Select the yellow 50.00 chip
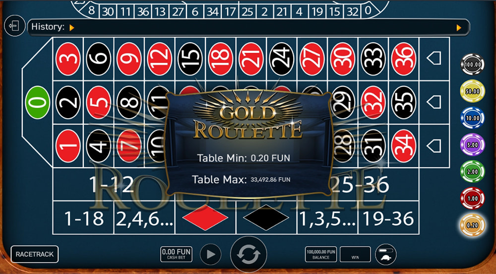This screenshot has width=496, height=274. [472, 91]
